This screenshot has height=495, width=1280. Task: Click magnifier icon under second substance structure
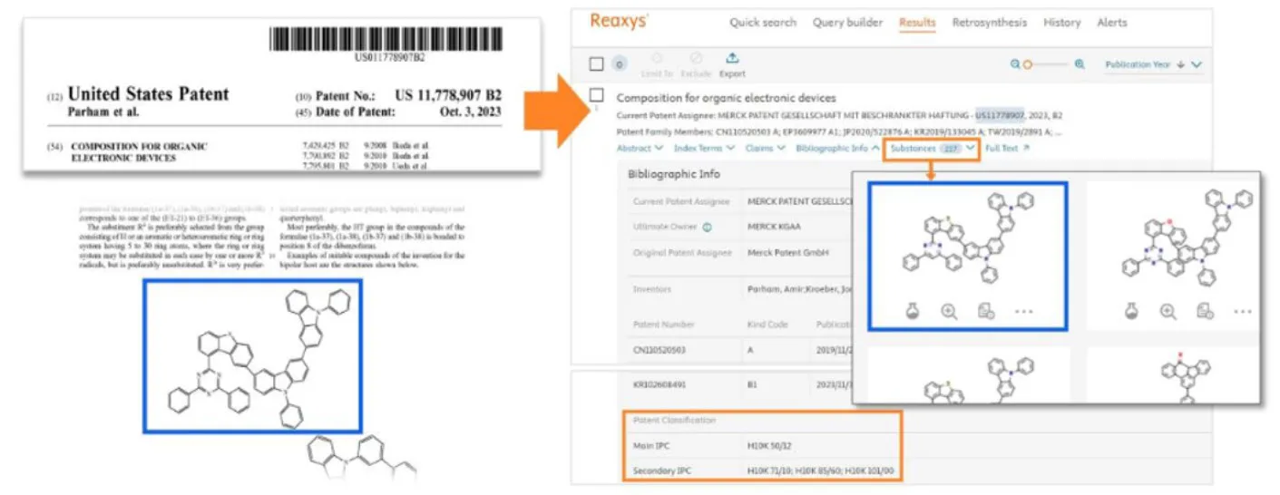1168,311
